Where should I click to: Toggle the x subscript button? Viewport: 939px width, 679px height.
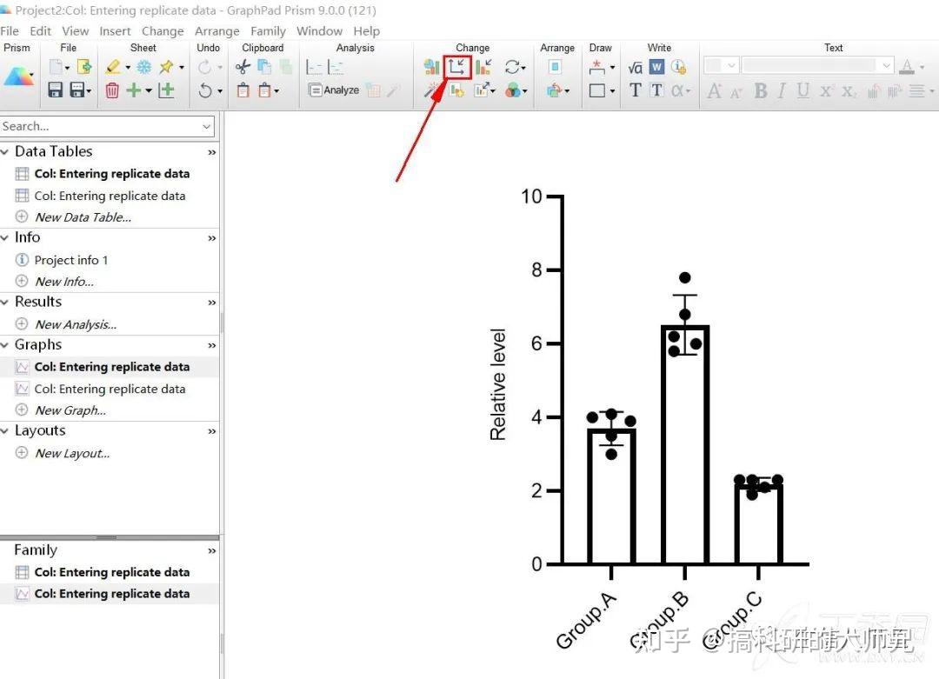(x=848, y=90)
